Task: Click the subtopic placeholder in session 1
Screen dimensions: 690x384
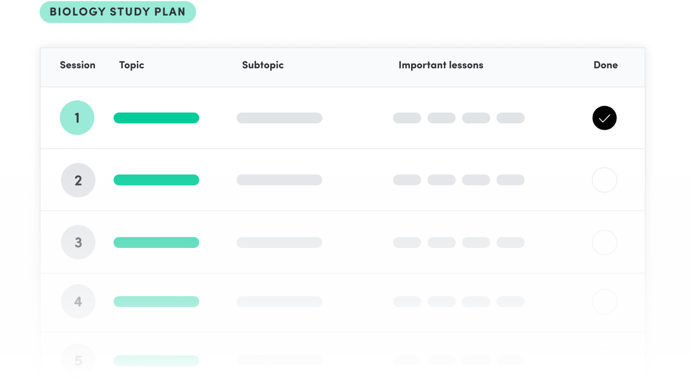Action: click(x=279, y=118)
